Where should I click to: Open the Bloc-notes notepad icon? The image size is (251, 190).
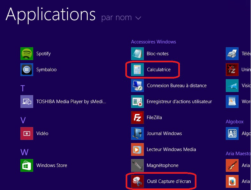point(137,54)
